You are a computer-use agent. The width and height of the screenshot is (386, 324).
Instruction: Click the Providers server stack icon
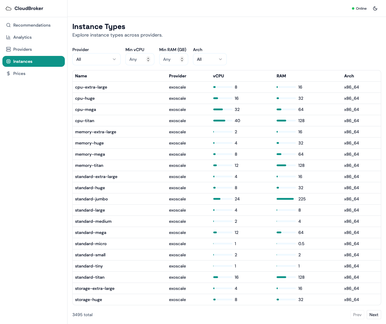[8, 49]
